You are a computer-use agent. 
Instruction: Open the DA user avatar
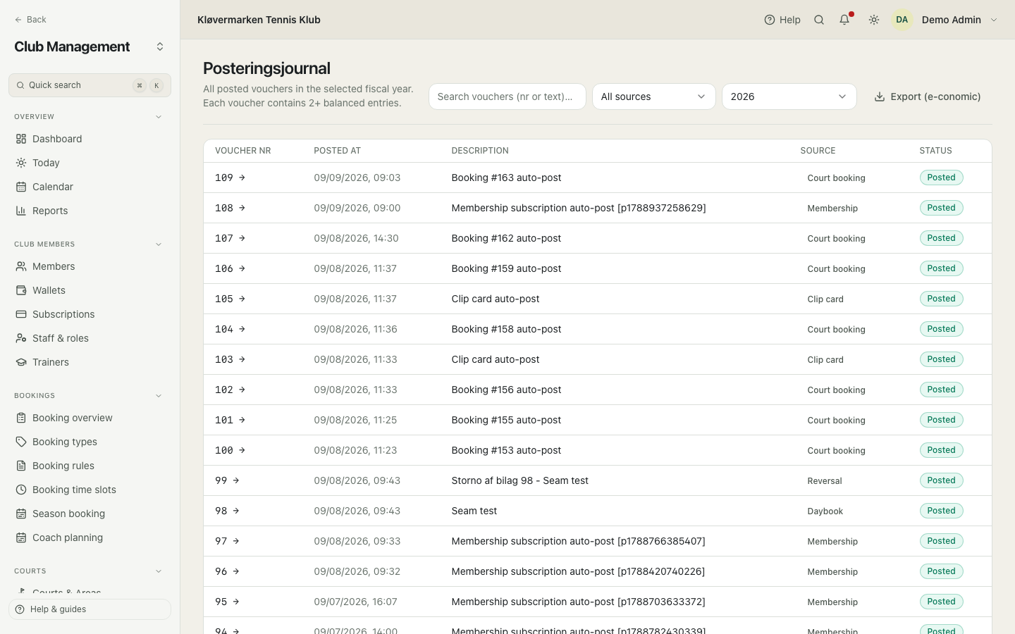tap(902, 20)
